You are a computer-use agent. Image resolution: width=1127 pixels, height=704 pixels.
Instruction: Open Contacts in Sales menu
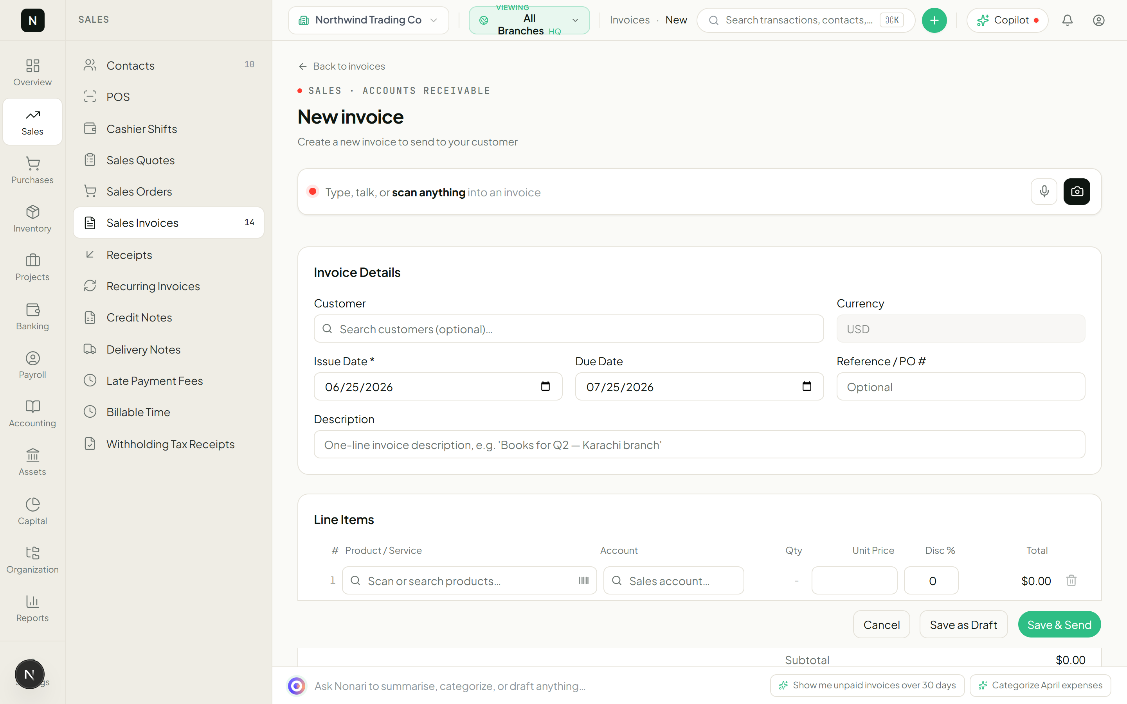[169, 65]
